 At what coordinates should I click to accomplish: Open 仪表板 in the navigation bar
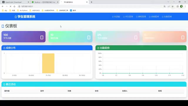pyautogui.click(x=116, y=16)
